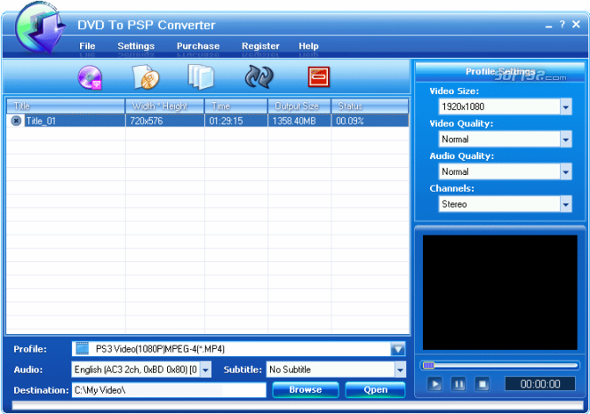The width and height of the screenshot is (590, 414).
Task: Open the Profile format dropdown
Action: pyautogui.click(x=398, y=349)
